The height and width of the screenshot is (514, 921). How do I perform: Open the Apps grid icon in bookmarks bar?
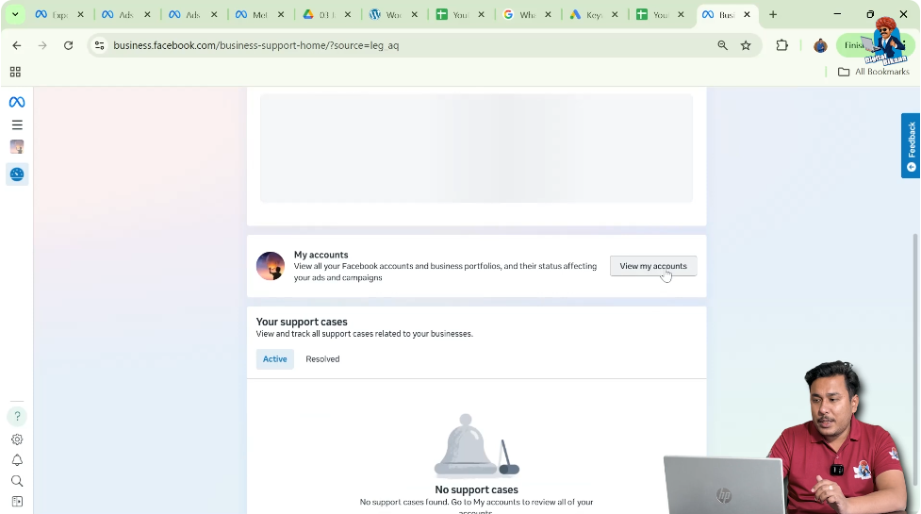point(15,72)
